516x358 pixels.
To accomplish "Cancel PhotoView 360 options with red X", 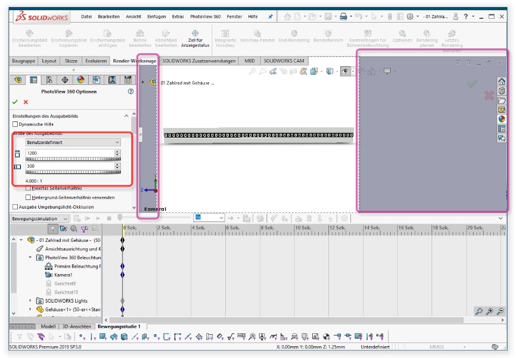I will pyautogui.click(x=26, y=102).
